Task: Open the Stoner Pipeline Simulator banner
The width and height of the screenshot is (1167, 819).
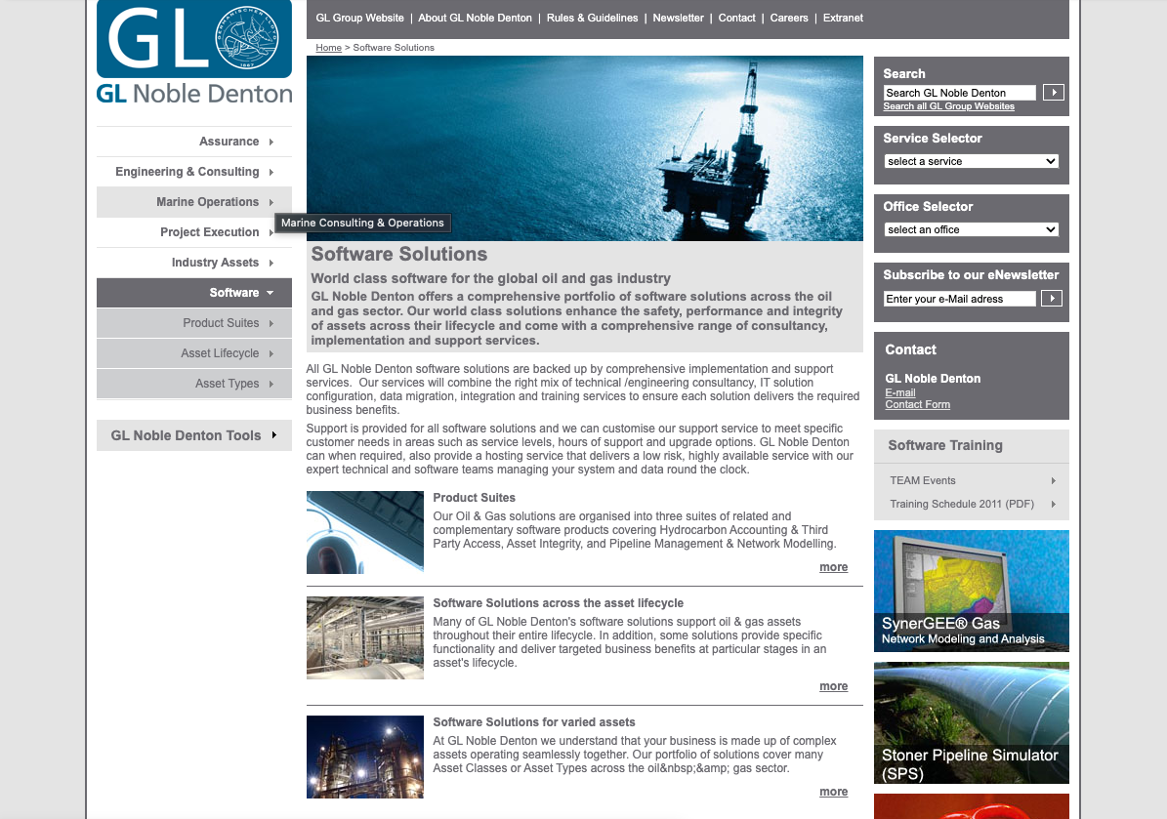Action: (972, 723)
